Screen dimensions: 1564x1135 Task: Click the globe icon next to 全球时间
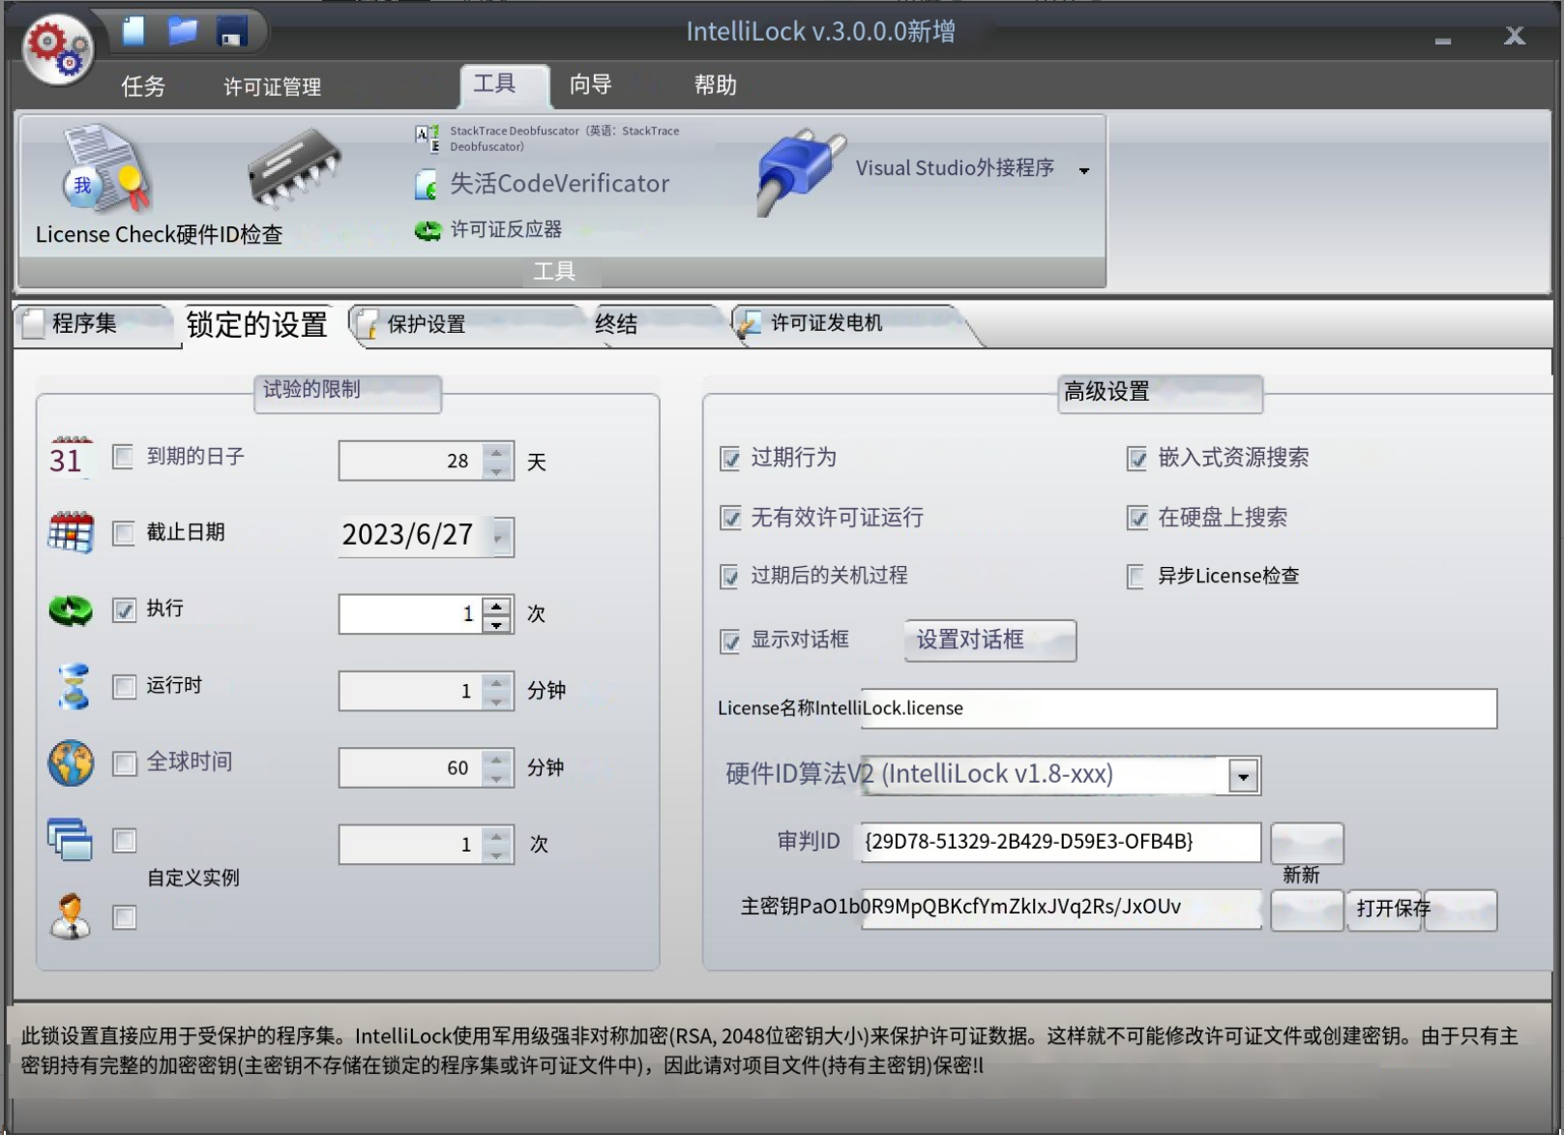(71, 763)
